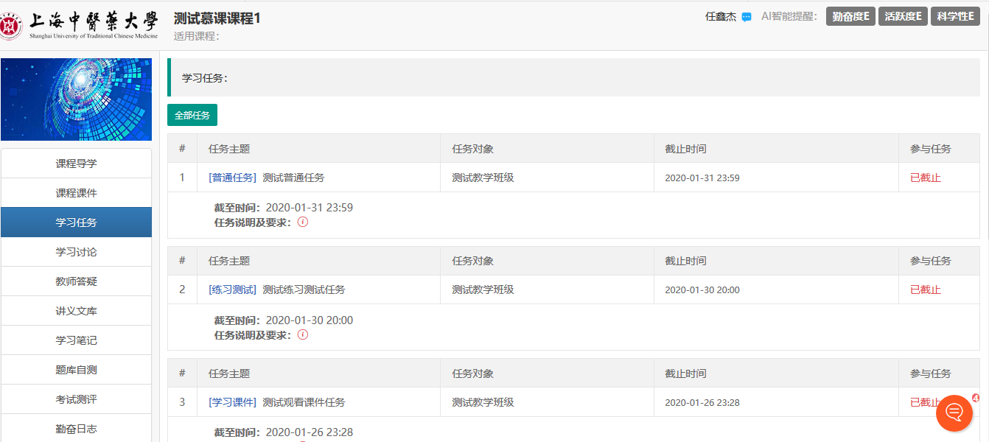Viewport: 989px width, 442px height.
Task: Click the university logo emblem
Action: pos(12,26)
